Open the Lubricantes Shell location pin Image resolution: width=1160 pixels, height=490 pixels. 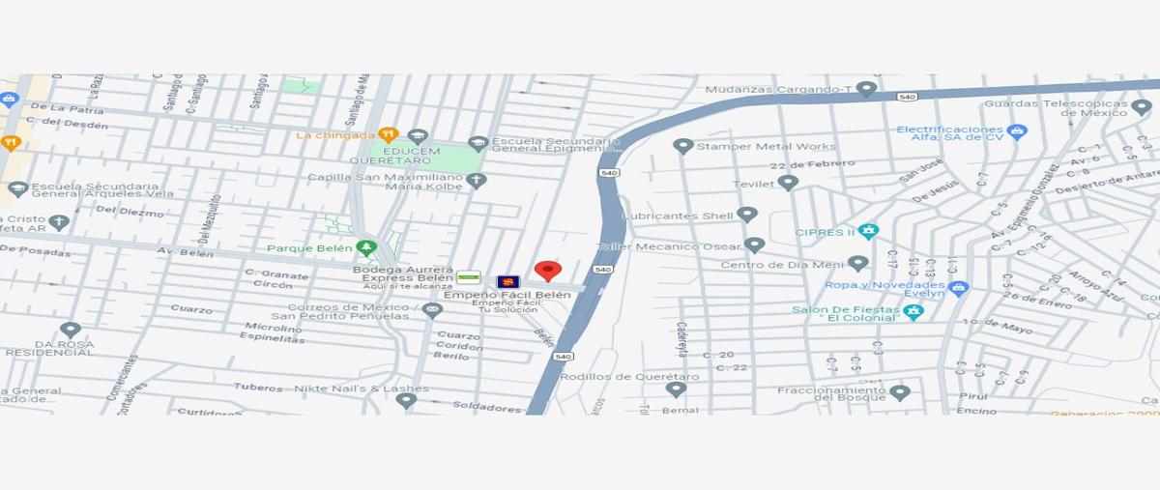pos(747,215)
